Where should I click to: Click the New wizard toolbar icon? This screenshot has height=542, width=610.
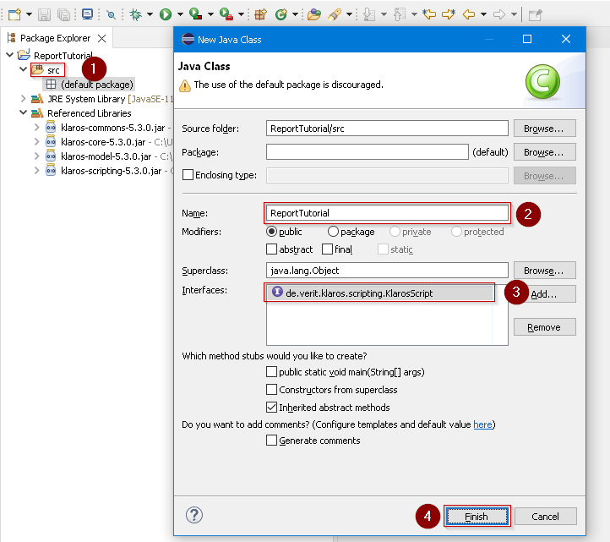14,14
